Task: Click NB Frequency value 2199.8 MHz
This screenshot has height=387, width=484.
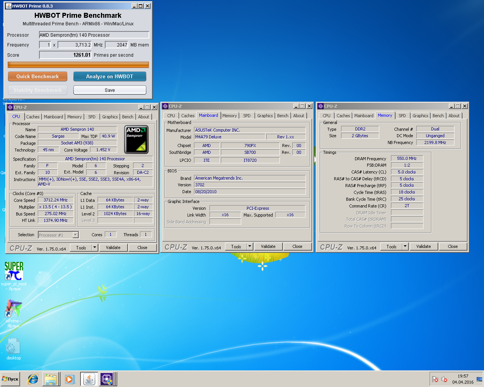Action: click(435, 142)
